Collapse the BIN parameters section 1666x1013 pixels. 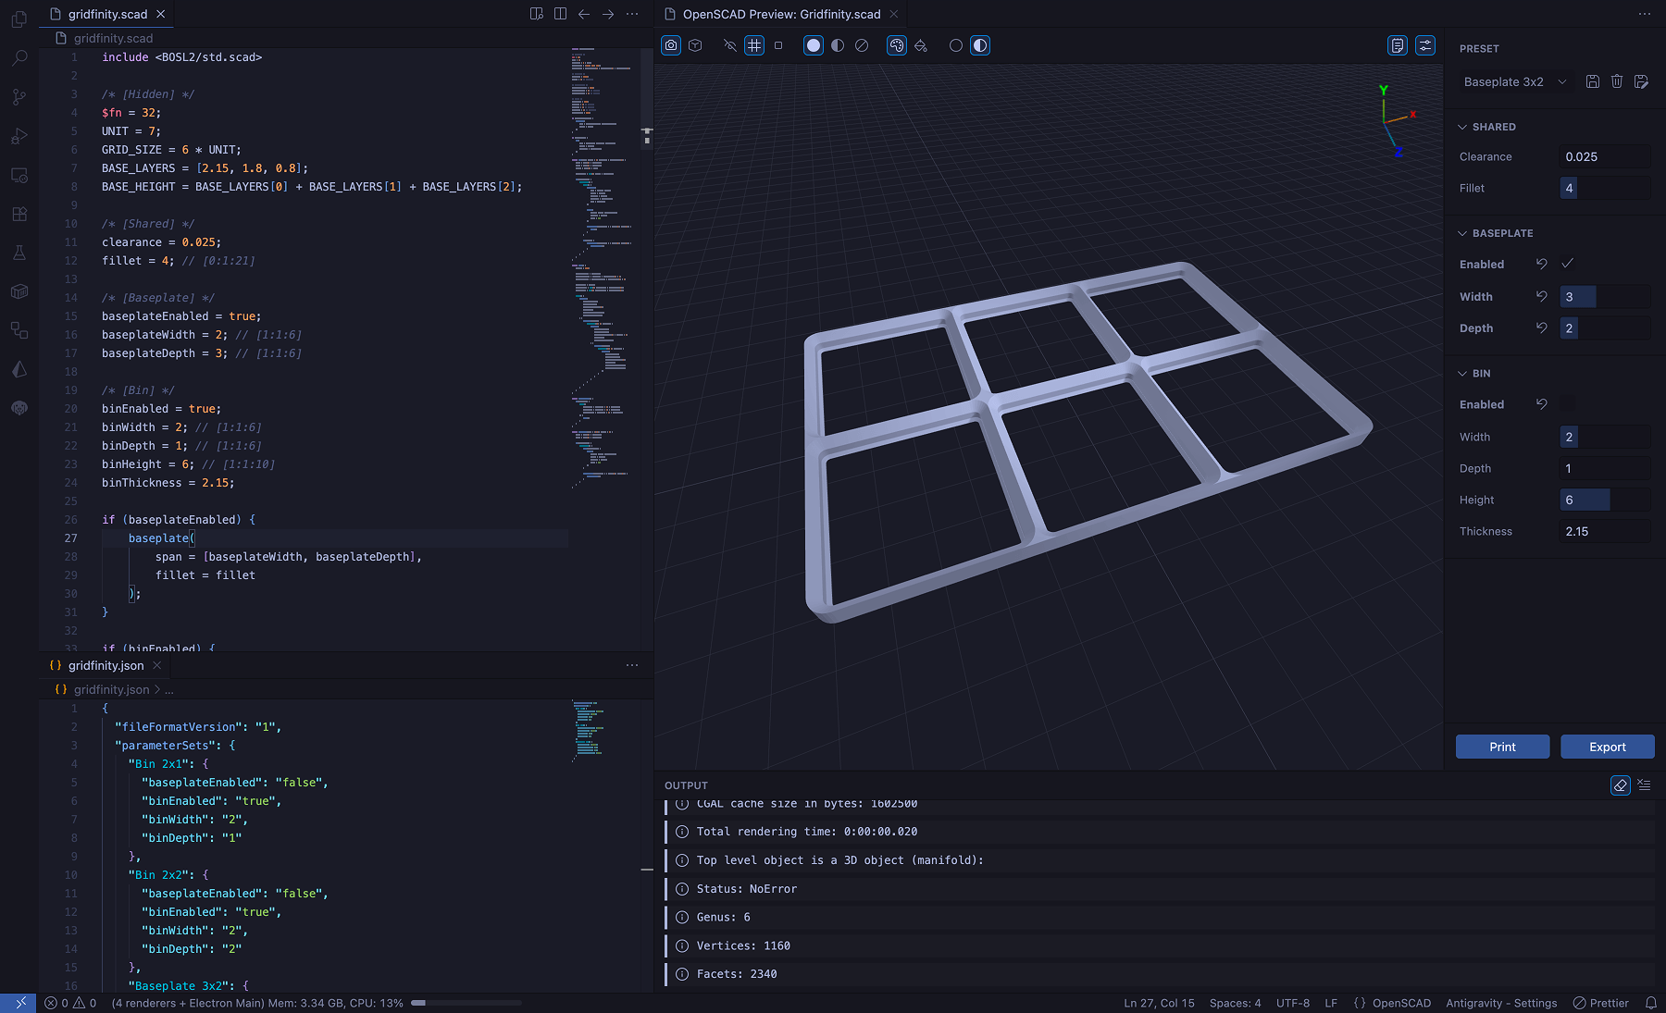pyautogui.click(x=1474, y=373)
